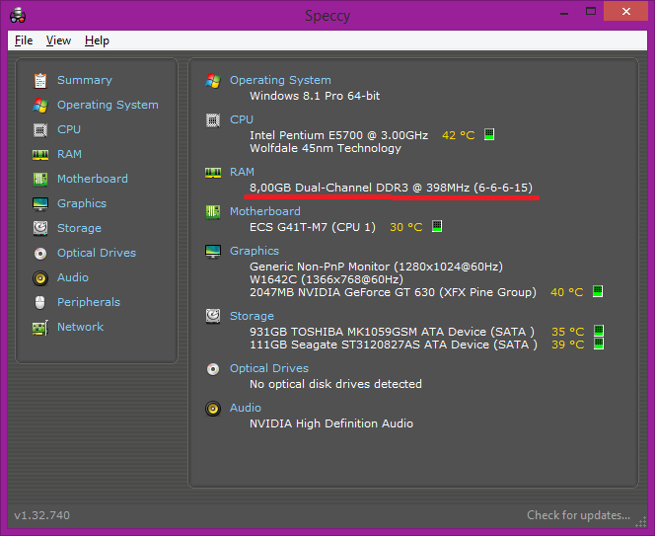Click the Audio speaker icon in sidebar

pyautogui.click(x=40, y=278)
